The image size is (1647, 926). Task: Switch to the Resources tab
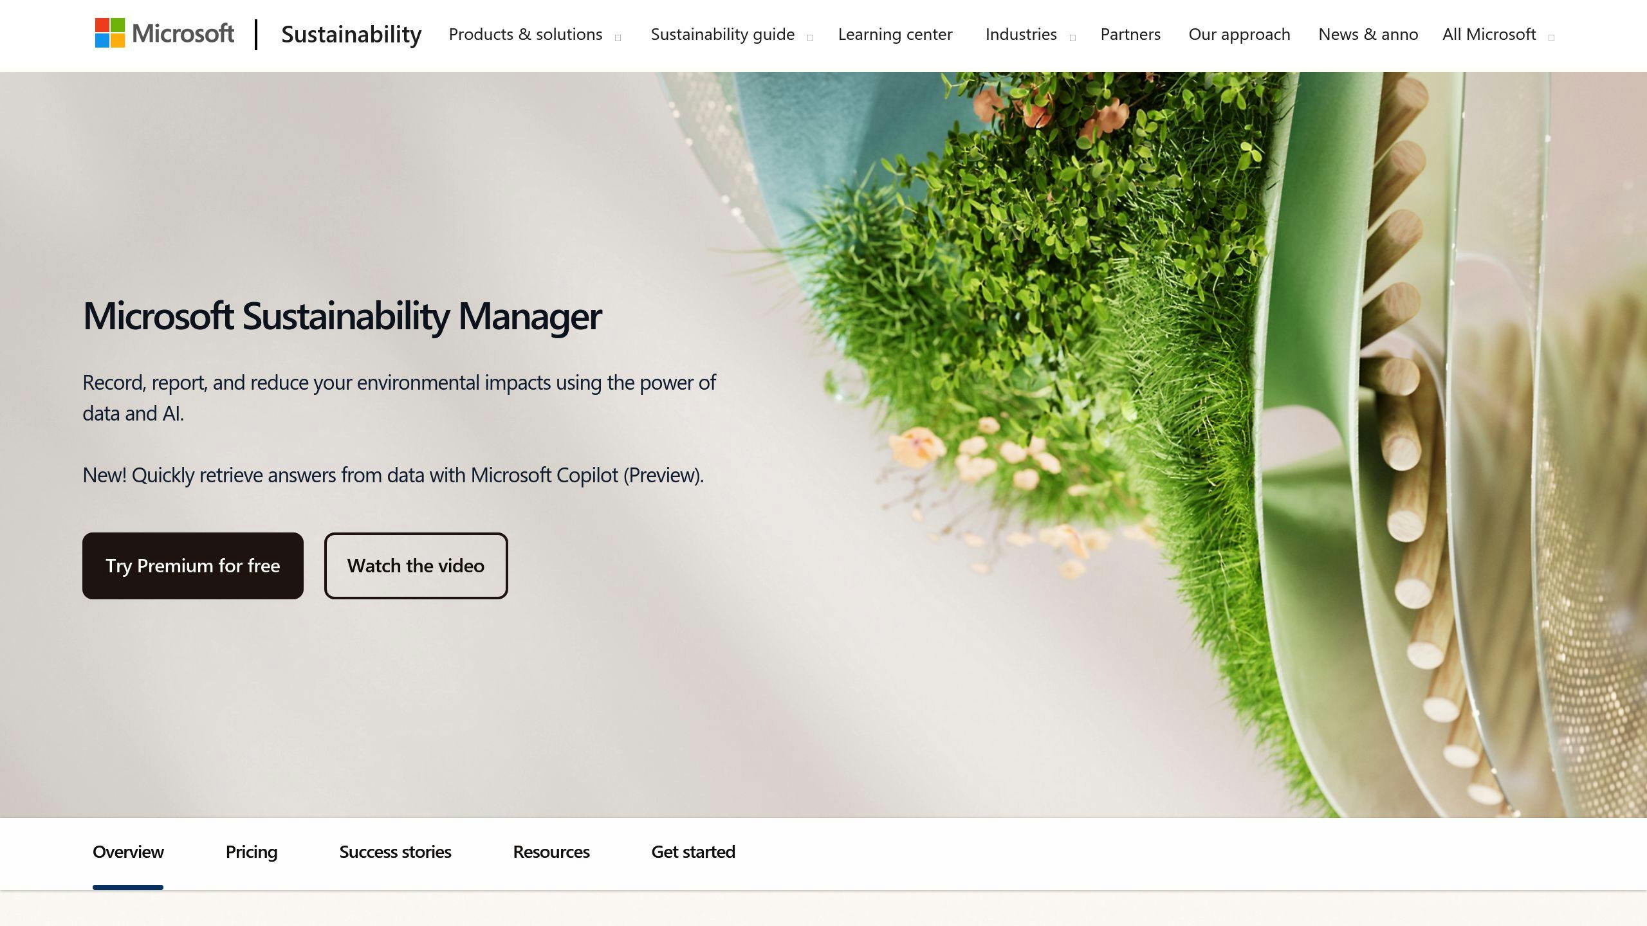point(551,852)
